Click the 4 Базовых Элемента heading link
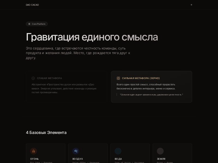 point(46,133)
